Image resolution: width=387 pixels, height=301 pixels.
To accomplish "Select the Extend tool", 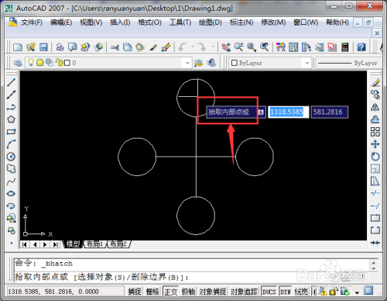I will 375,206.
